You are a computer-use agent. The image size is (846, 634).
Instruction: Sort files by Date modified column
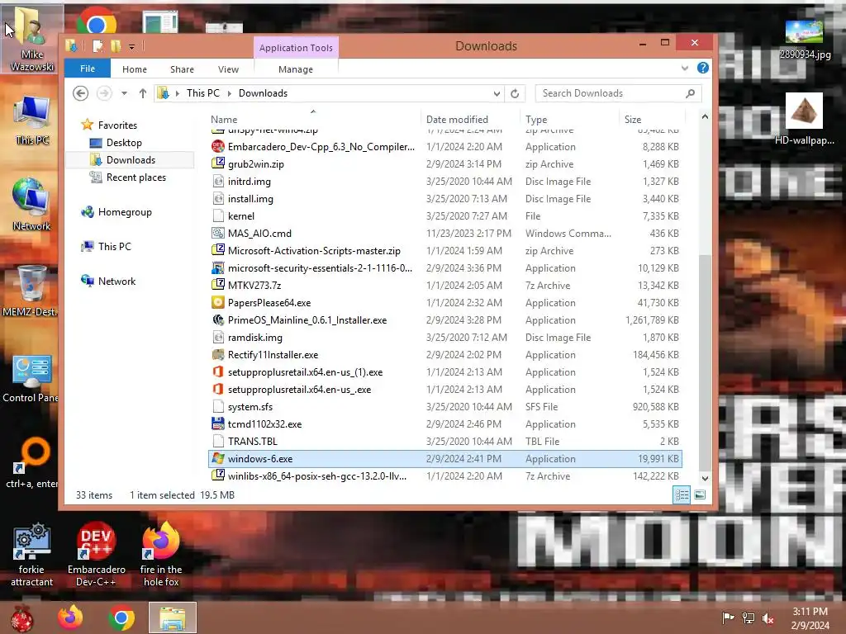pyautogui.click(x=457, y=119)
